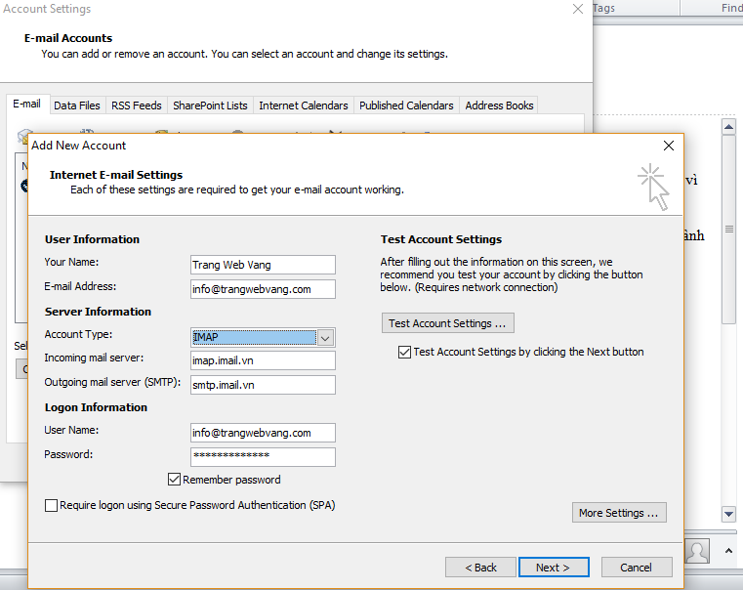Image resolution: width=743 pixels, height=590 pixels.
Task: Click the Password input field
Action: (x=263, y=457)
